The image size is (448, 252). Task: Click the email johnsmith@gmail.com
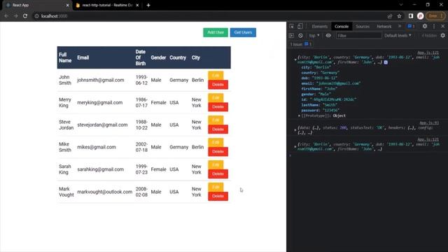click(x=101, y=80)
